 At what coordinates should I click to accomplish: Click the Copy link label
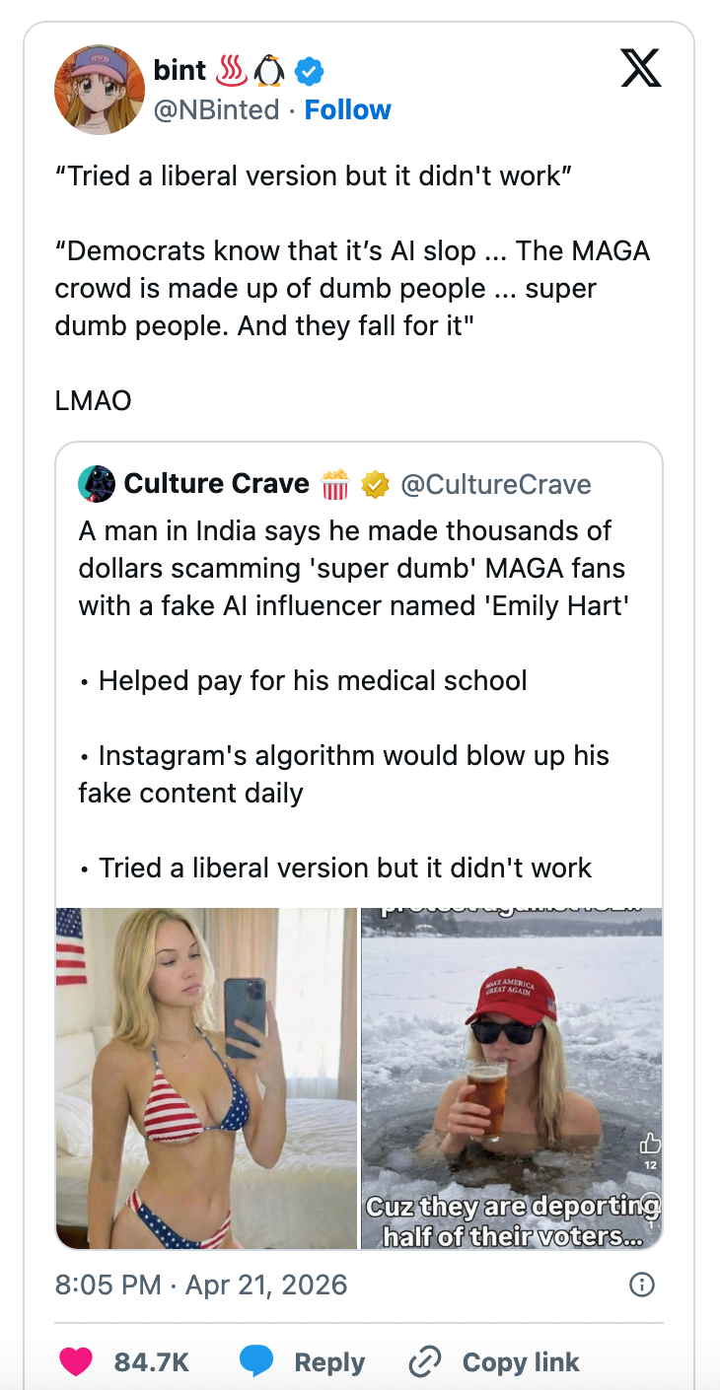(521, 1362)
